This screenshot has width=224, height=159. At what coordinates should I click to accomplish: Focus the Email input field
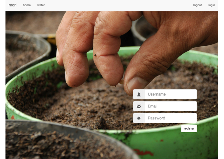pyautogui.click(x=170, y=106)
